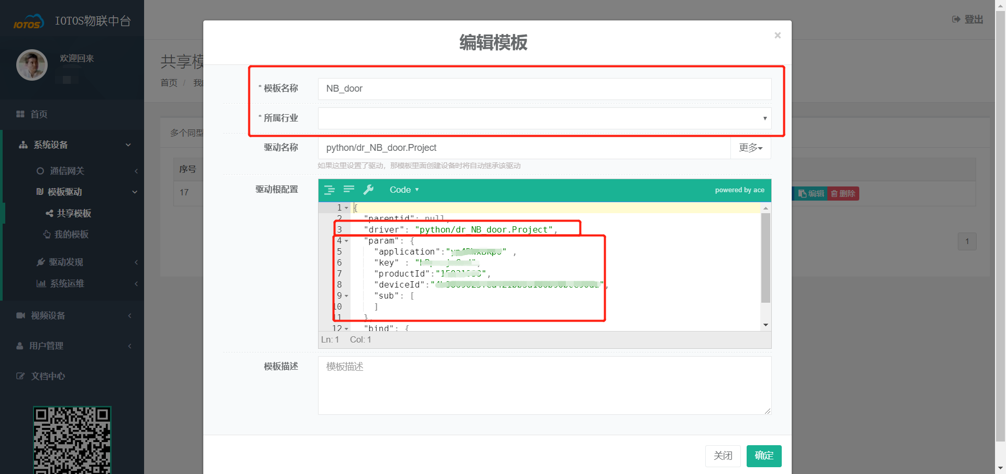Click the user avatar picture
The height and width of the screenshot is (474, 1006).
pos(32,65)
